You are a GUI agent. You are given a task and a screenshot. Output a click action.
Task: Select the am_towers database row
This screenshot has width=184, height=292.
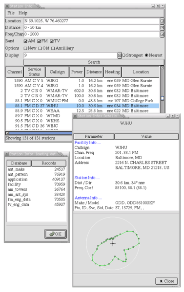[x=37, y=190]
